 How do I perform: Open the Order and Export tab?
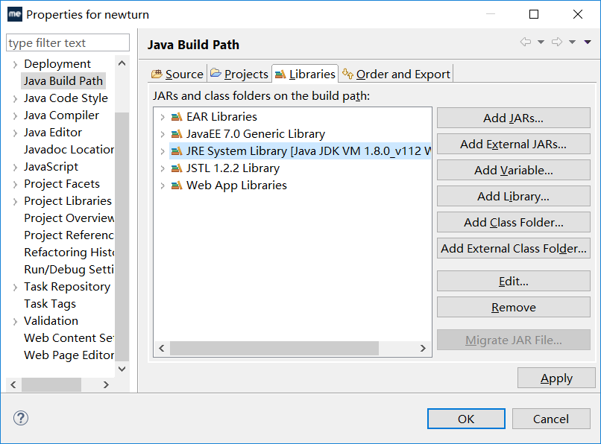pos(401,74)
